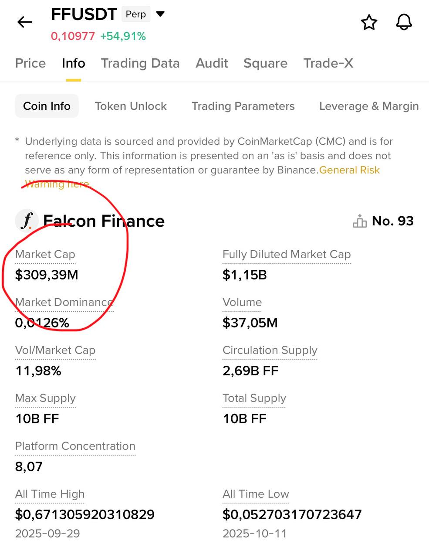Select the Coin Info sub-tab
This screenshot has width=429, height=558.
(47, 106)
